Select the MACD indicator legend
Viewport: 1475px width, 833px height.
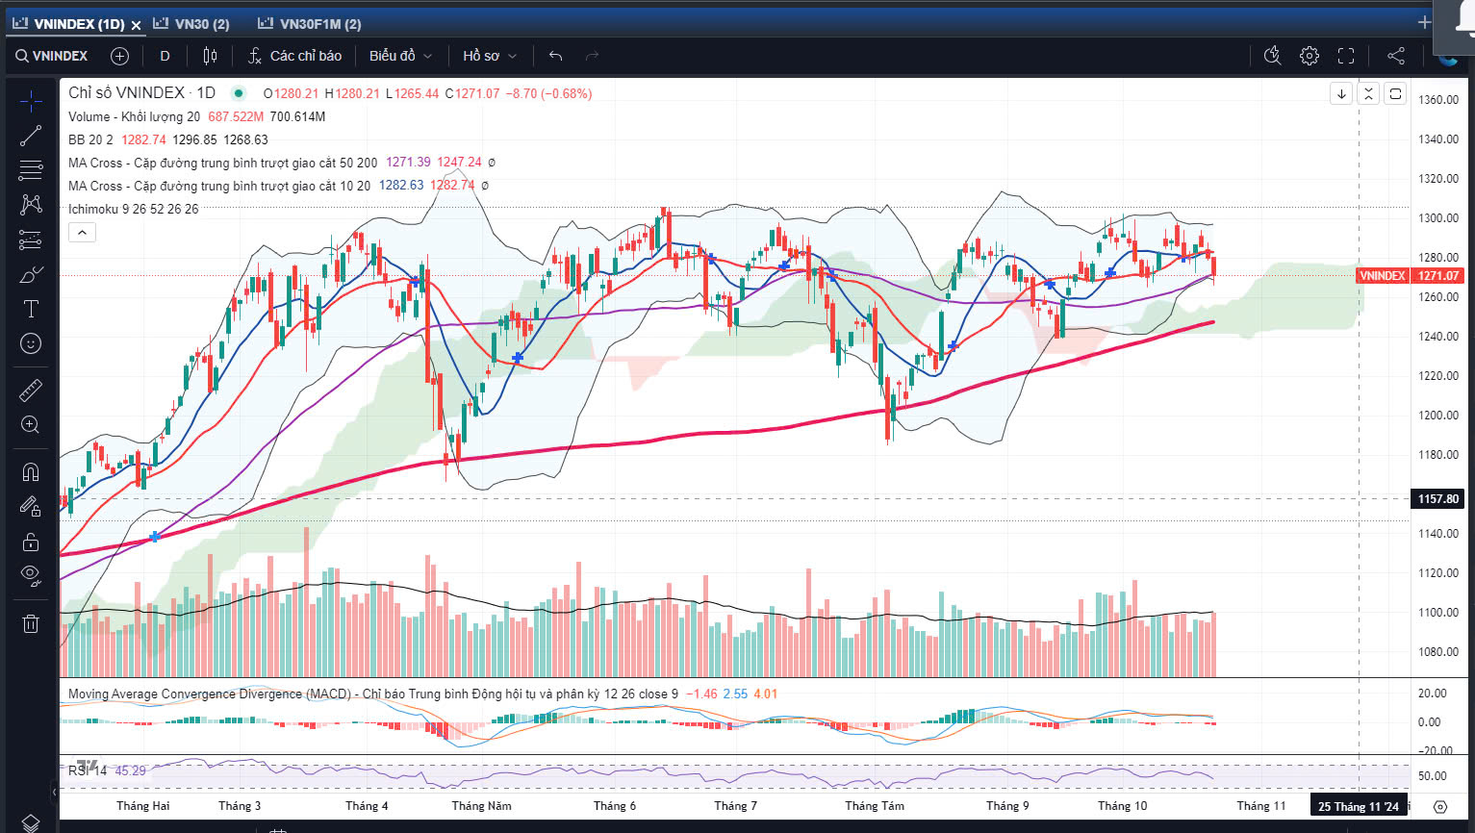click(x=372, y=694)
